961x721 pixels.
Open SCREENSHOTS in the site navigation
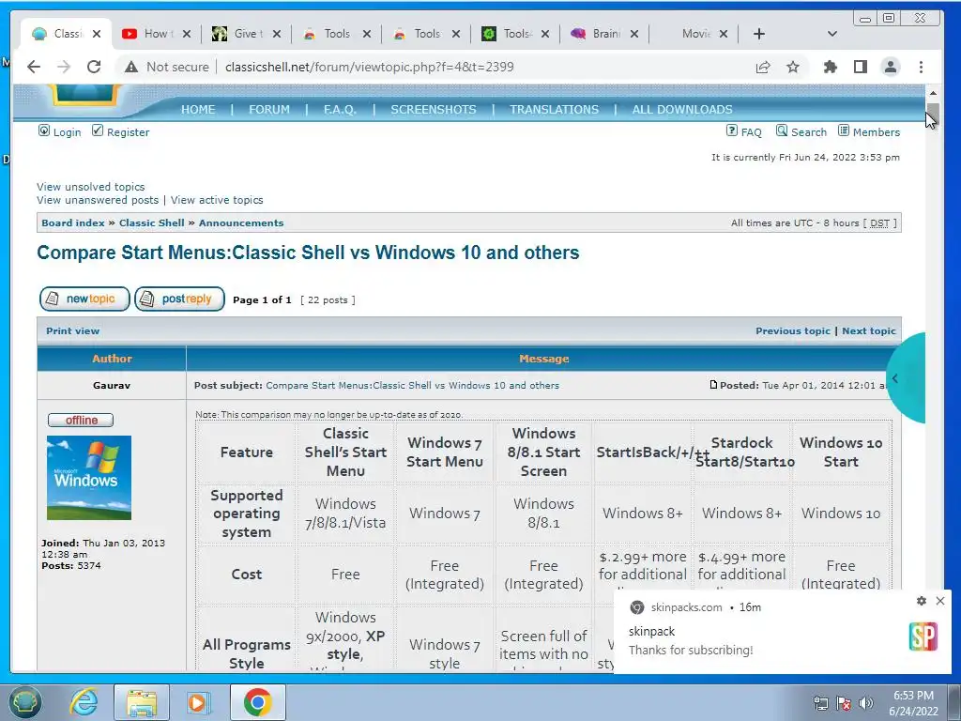point(434,109)
